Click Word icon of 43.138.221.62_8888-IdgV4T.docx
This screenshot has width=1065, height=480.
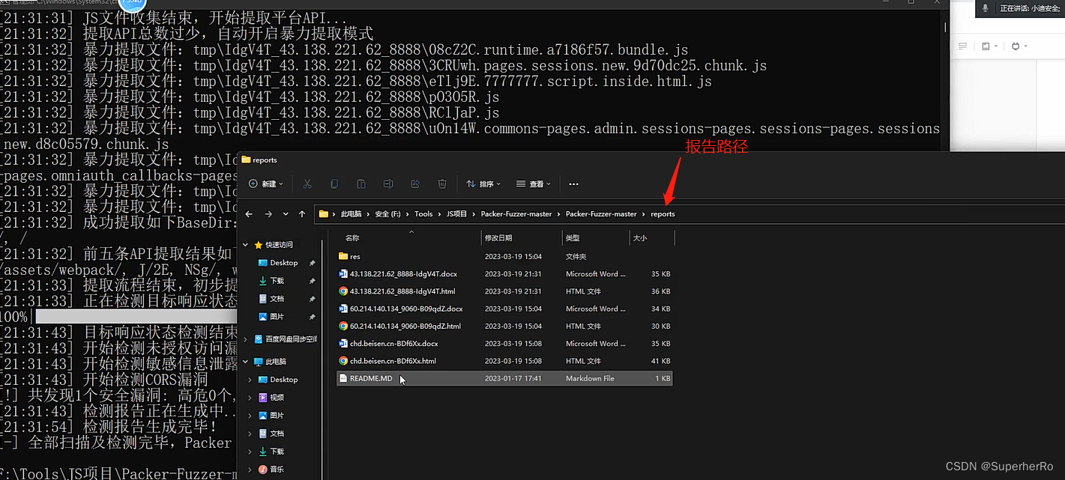coord(343,274)
